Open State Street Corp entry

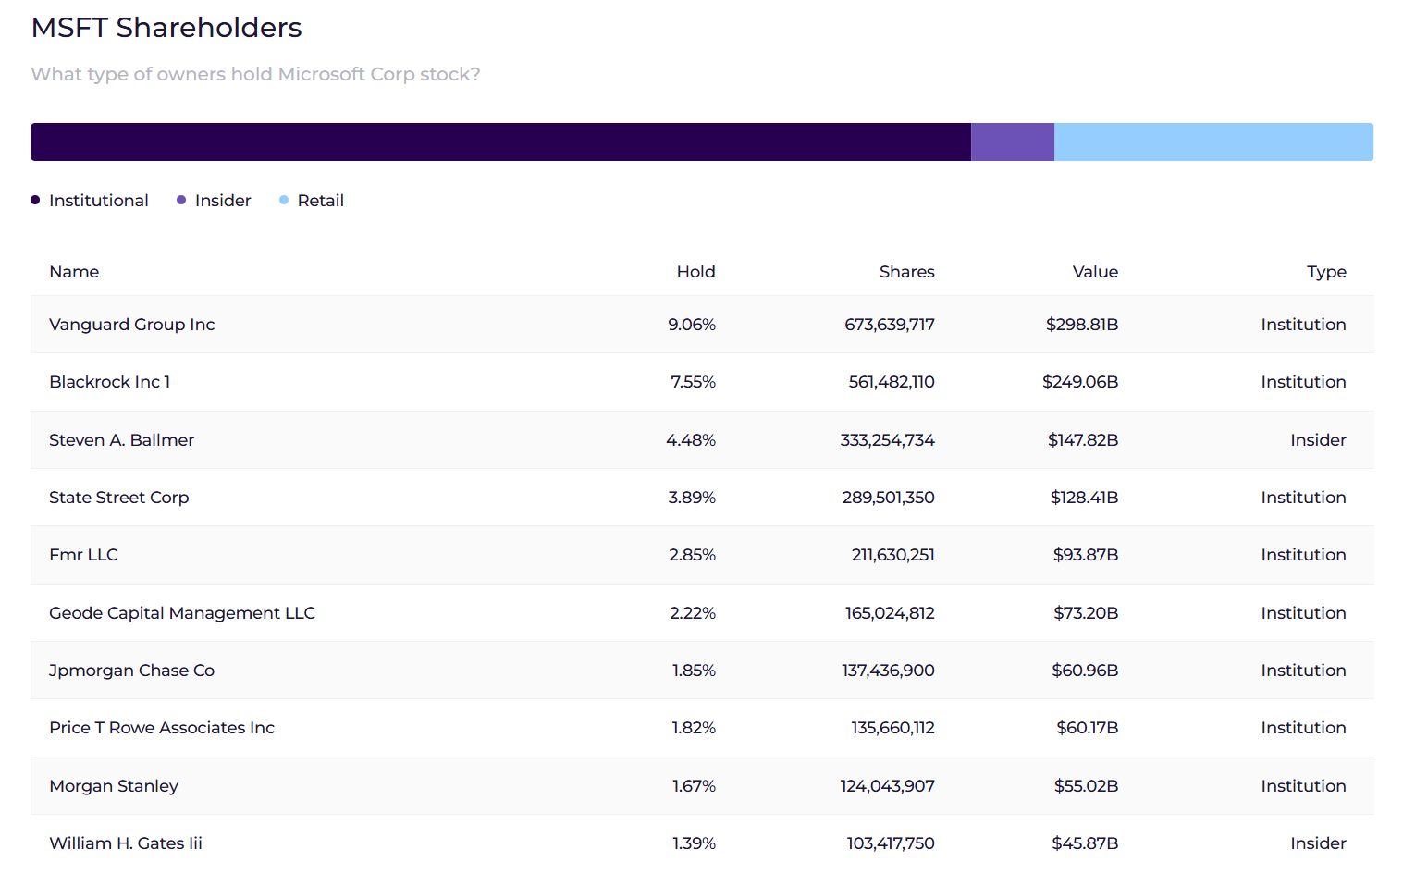tap(118, 498)
